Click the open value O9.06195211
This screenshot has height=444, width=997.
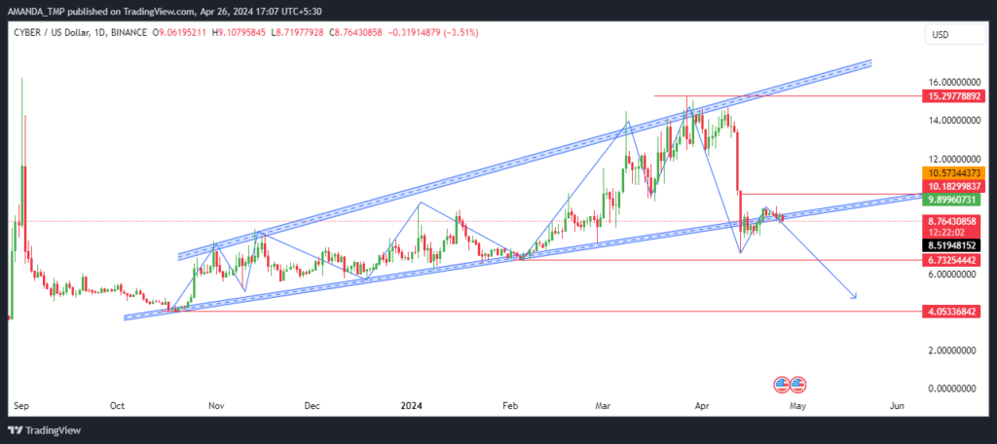180,32
